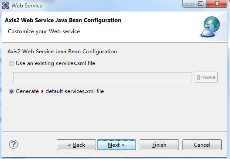Go back with the Back button
The height and width of the screenshot is (159, 230).
76,145
